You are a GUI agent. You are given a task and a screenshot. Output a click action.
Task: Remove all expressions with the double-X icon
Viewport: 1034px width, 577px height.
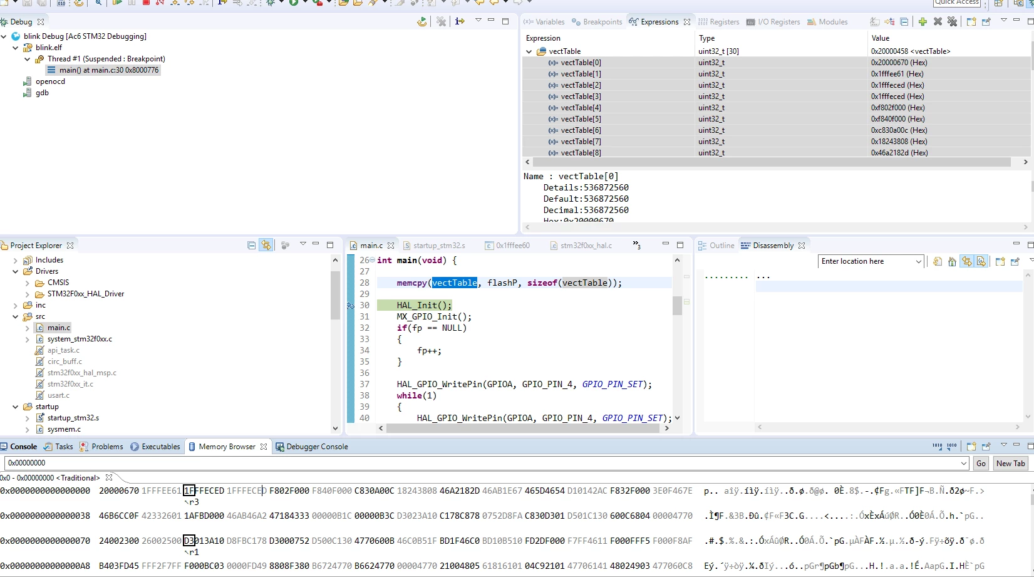click(953, 21)
